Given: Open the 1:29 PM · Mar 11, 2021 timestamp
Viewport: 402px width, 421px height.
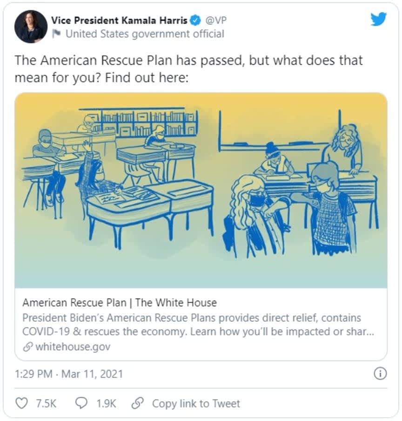Looking at the screenshot, I should point(69,374).
